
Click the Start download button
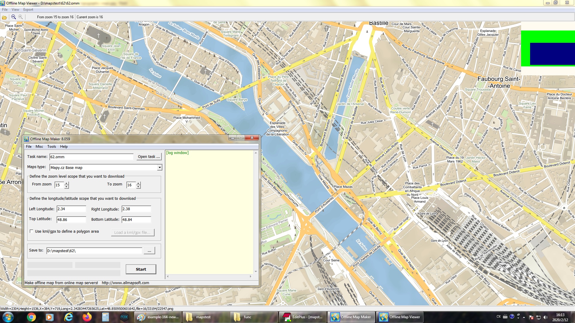pos(141,269)
